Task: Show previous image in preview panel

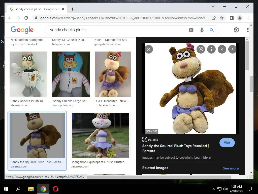Action: pos(222,49)
